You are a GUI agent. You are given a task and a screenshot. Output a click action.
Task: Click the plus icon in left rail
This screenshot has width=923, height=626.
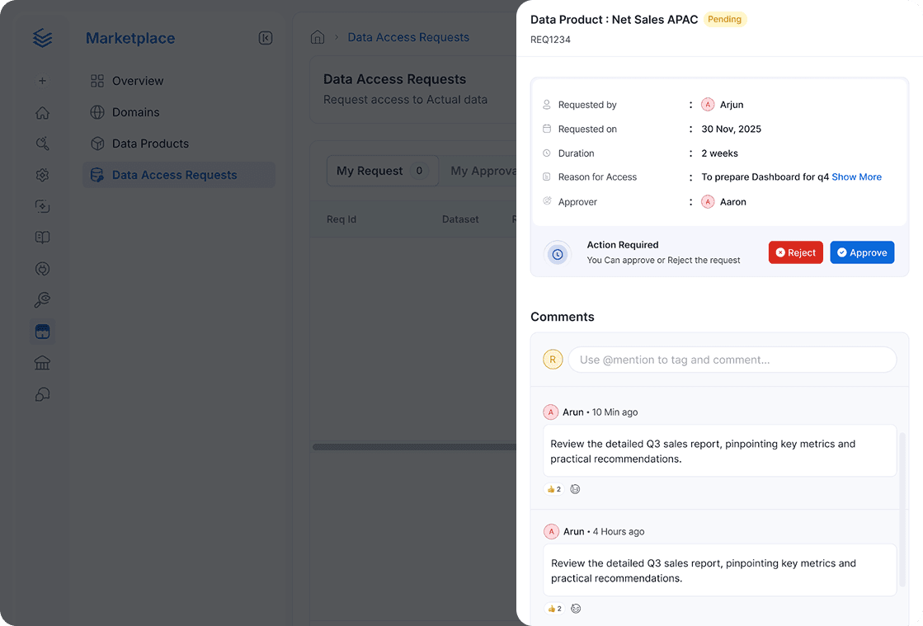[x=42, y=81]
